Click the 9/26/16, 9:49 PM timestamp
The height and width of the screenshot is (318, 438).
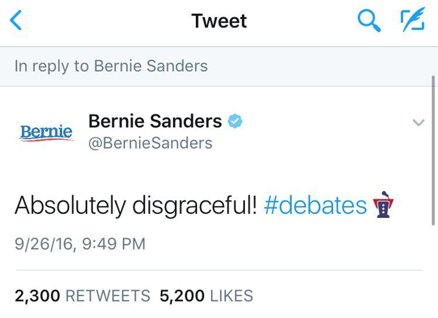point(80,244)
